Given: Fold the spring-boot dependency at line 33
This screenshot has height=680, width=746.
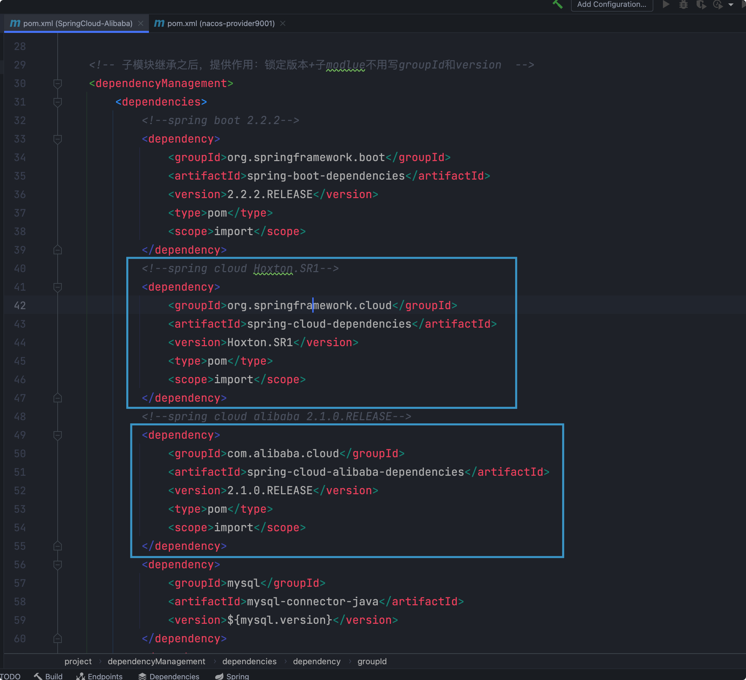Looking at the screenshot, I should [x=57, y=139].
